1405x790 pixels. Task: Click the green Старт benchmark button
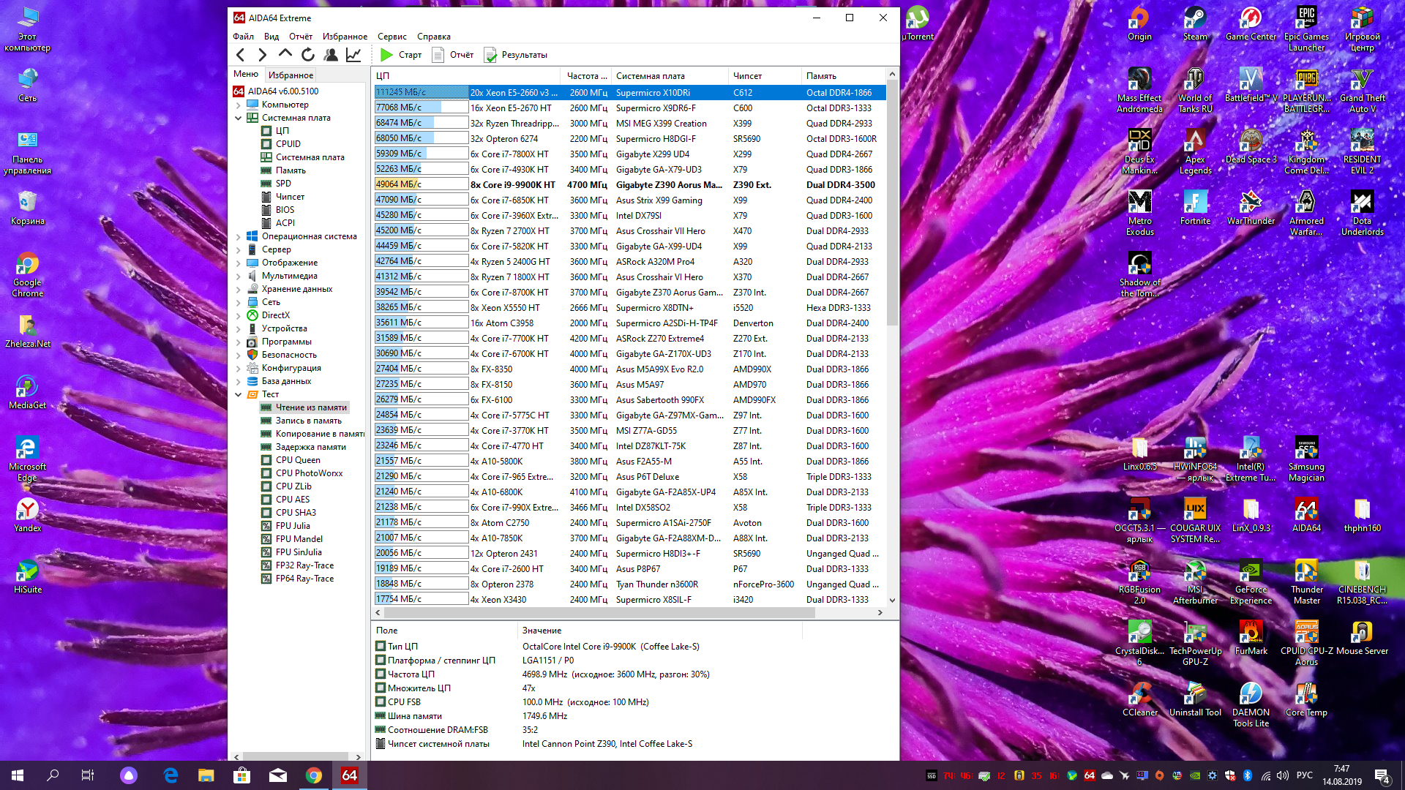(x=400, y=55)
